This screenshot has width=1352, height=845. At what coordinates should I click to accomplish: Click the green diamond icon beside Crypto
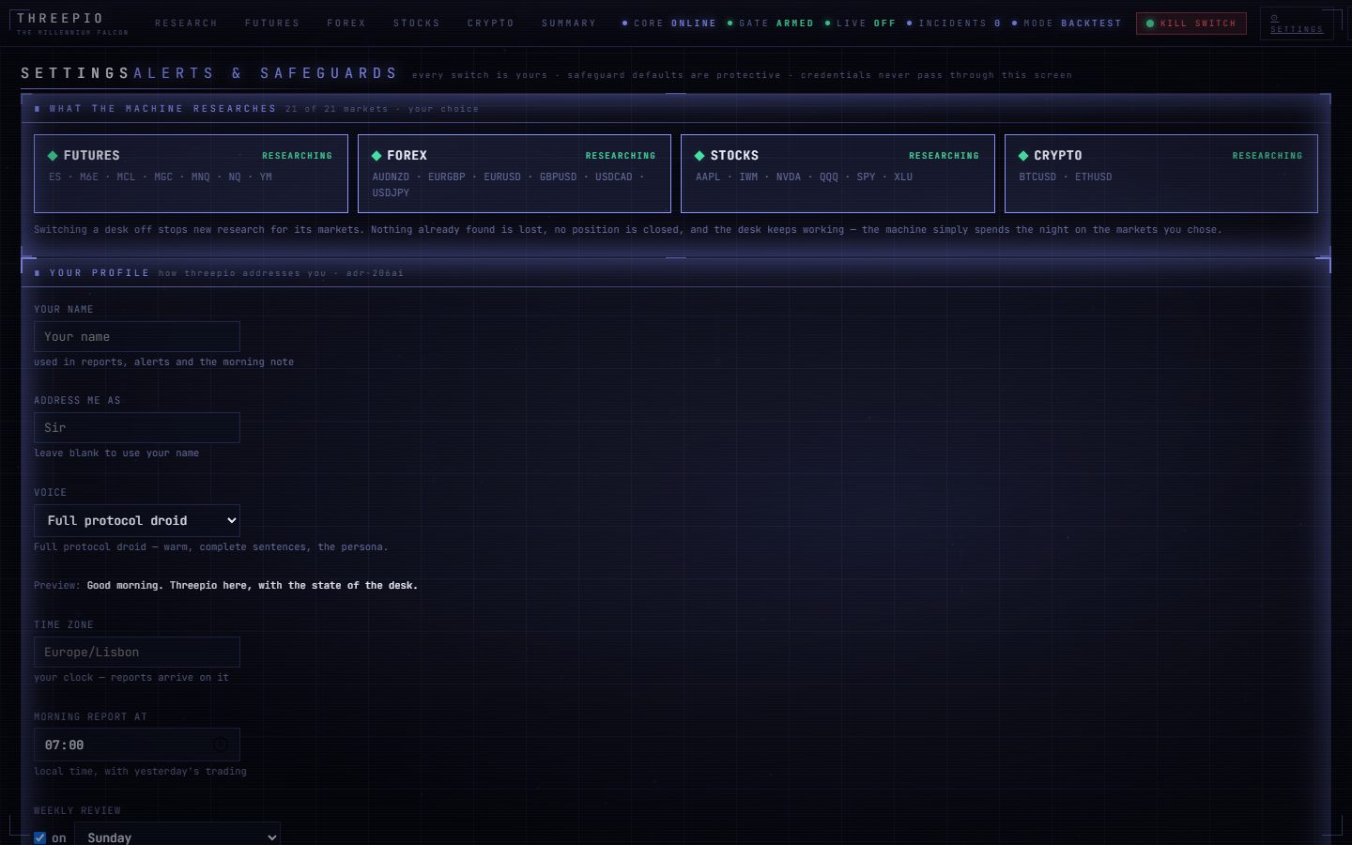coord(1023,156)
